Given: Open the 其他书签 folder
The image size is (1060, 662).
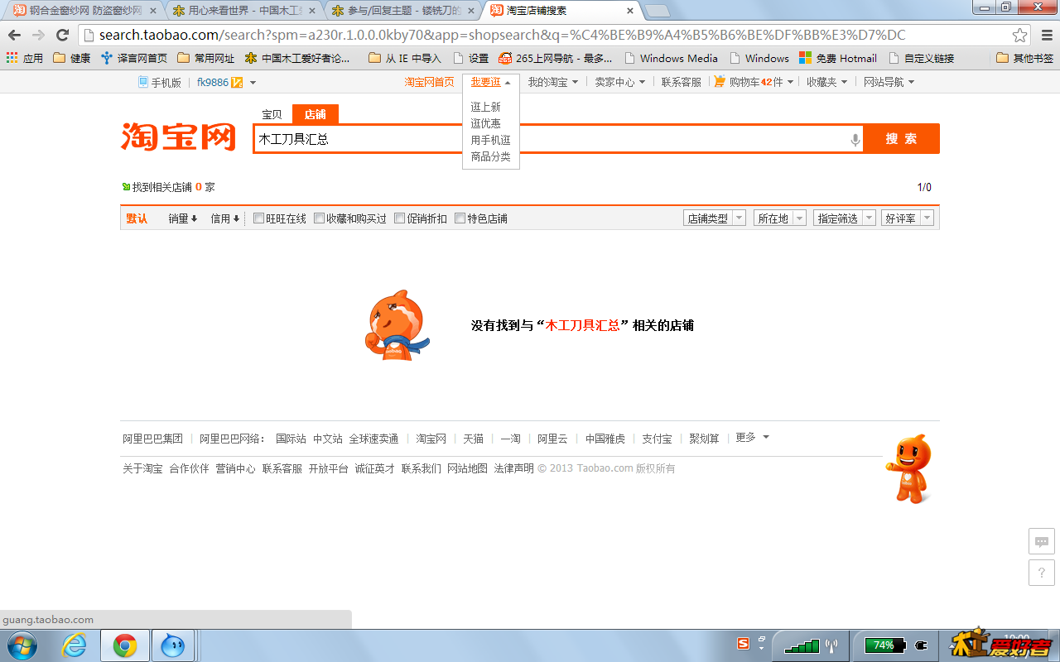Looking at the screenshot, I should coord(1025,58).
